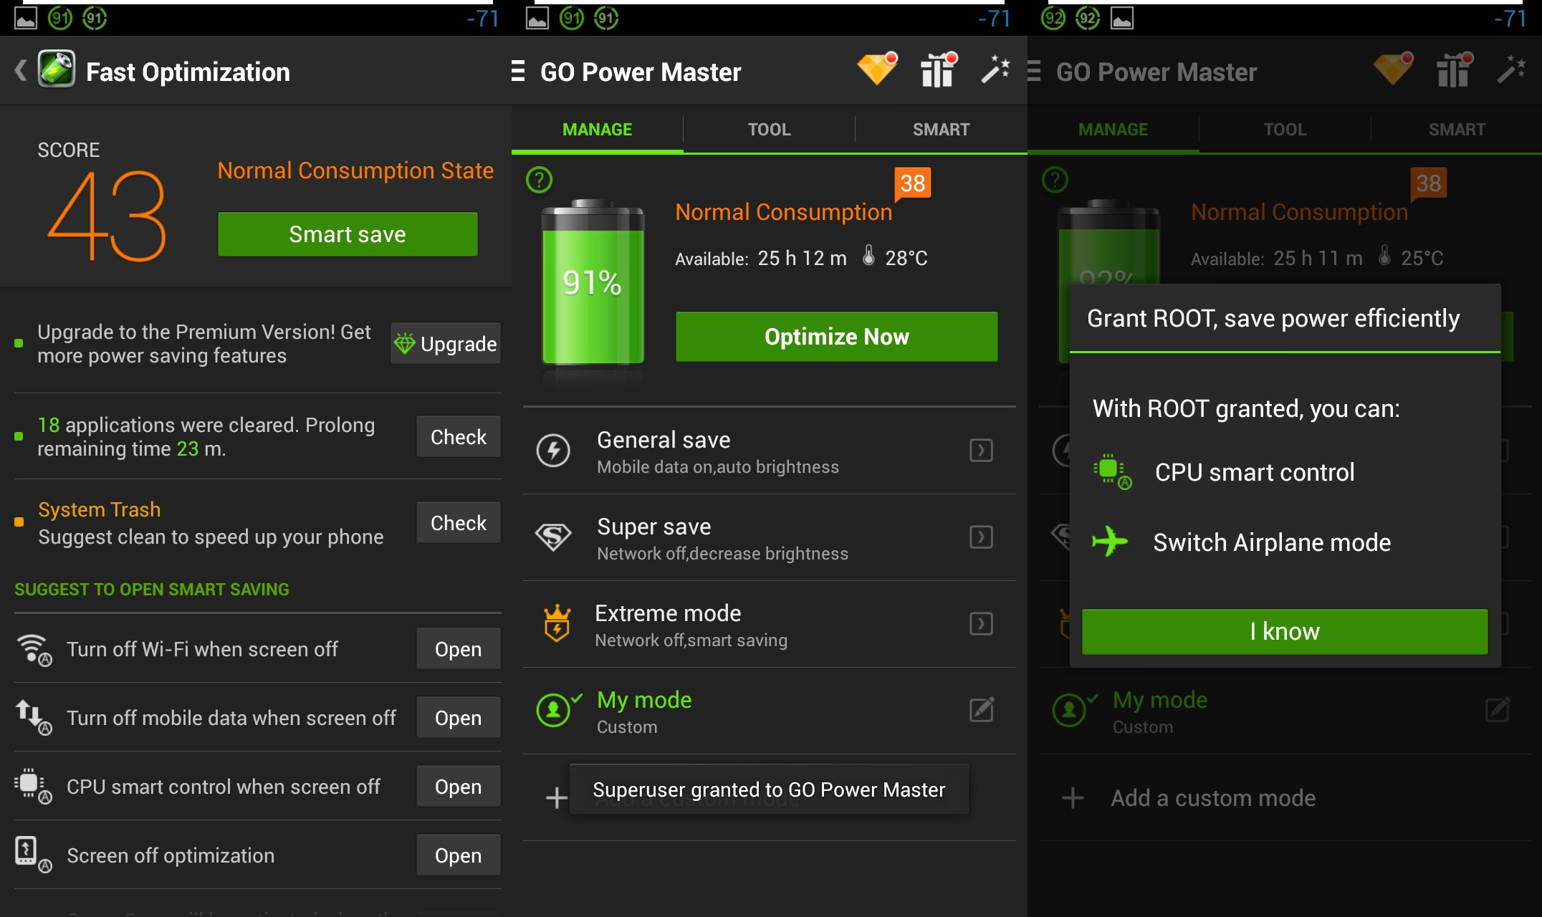Open the GO Power Master hamburger menu
This screenshot has width=1542, height=917.
click(x=518, y=72)
